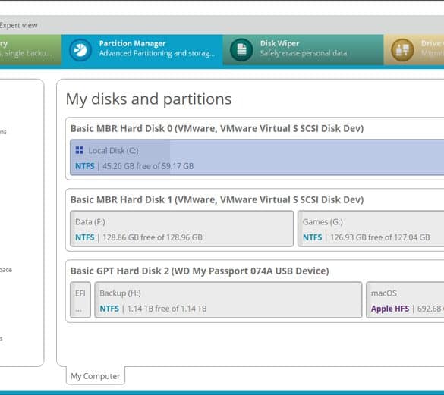Click 'Safely erase personal data' subtitle
This screenshot has width=444, height=395.
(x=304, y=53)
